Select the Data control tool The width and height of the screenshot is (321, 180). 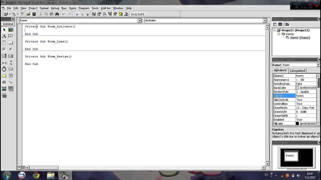pos(11,89)
